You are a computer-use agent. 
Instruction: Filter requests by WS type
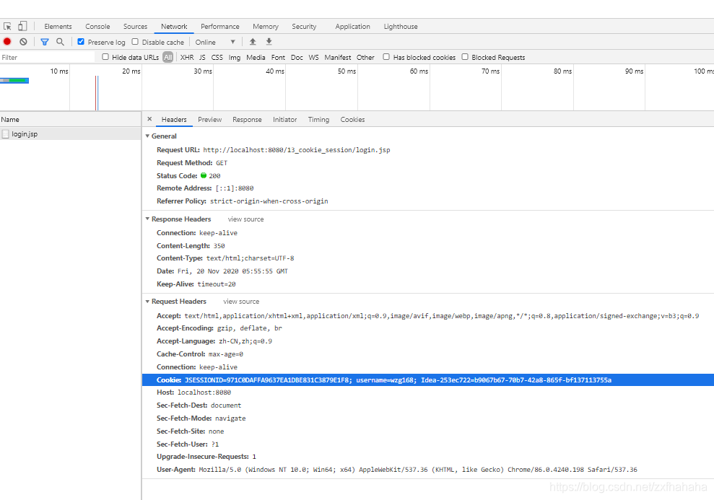coord(314,57)
